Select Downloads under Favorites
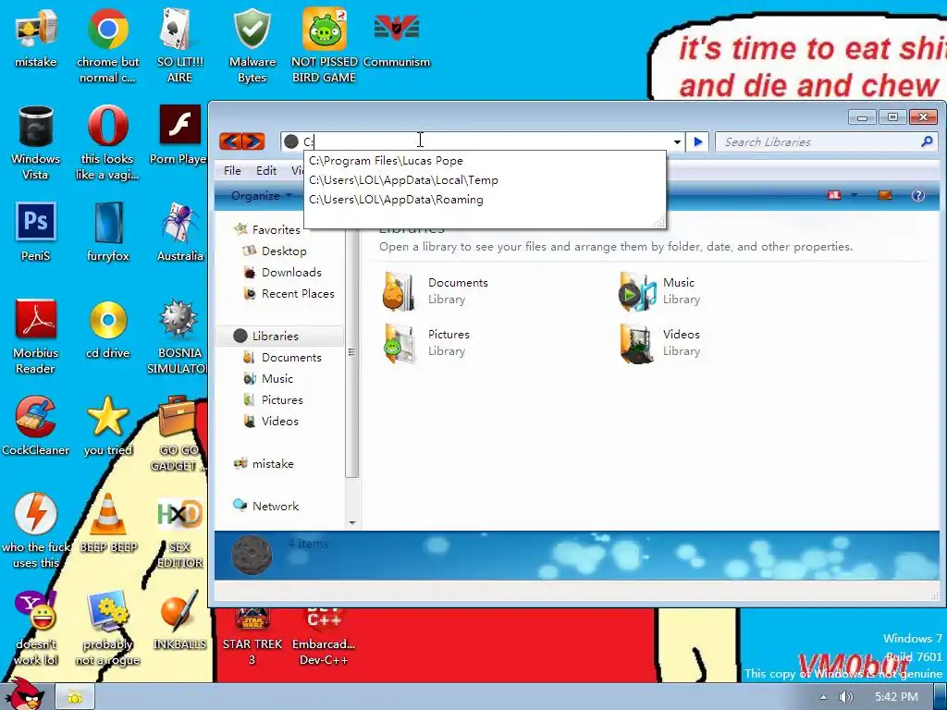The height and width of the screenshot is (710, 947). 282,273
